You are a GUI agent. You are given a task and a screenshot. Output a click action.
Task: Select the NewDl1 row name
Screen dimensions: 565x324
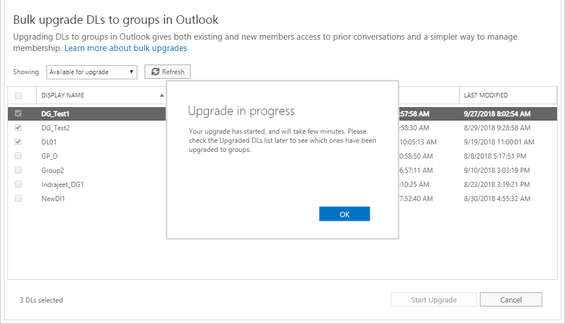[x=53, y=199]
